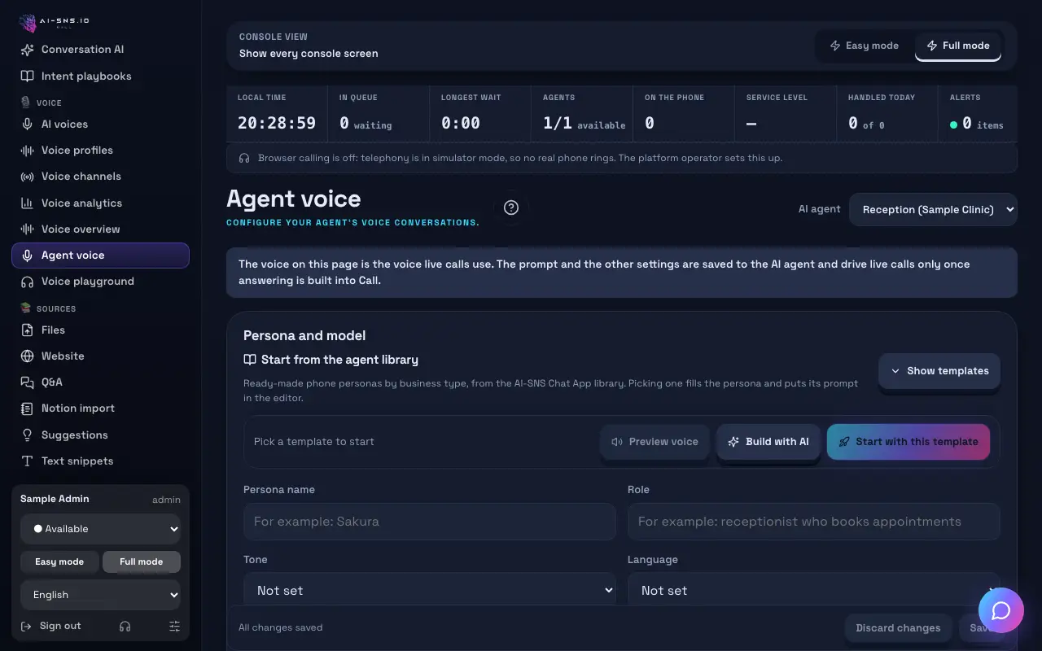Click the Website globe icon
1042x651 pixels.
point(27,356)
